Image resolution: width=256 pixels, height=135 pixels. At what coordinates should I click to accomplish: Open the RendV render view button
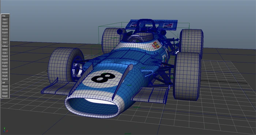[x=5, y=72]
